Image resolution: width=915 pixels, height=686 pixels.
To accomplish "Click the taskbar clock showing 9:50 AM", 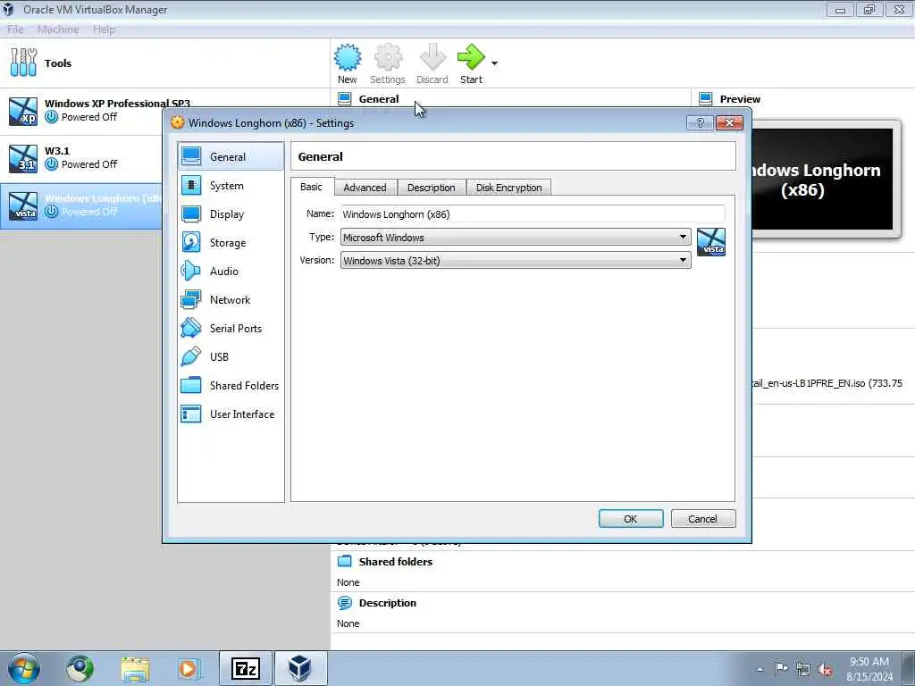I will (869, 669).
